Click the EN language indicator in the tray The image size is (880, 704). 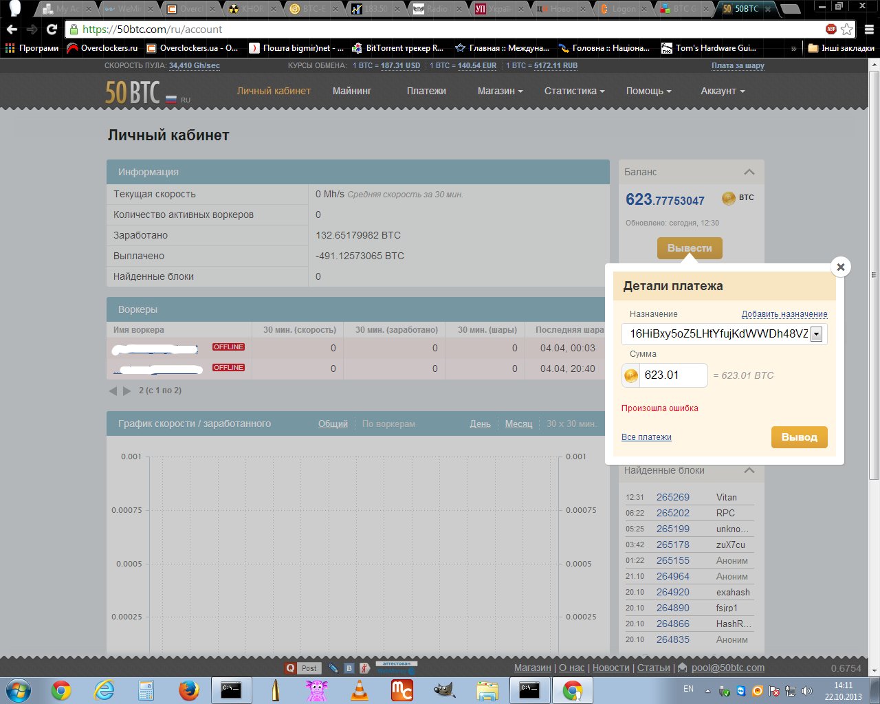pyautogui.click(x=688, y=689)
